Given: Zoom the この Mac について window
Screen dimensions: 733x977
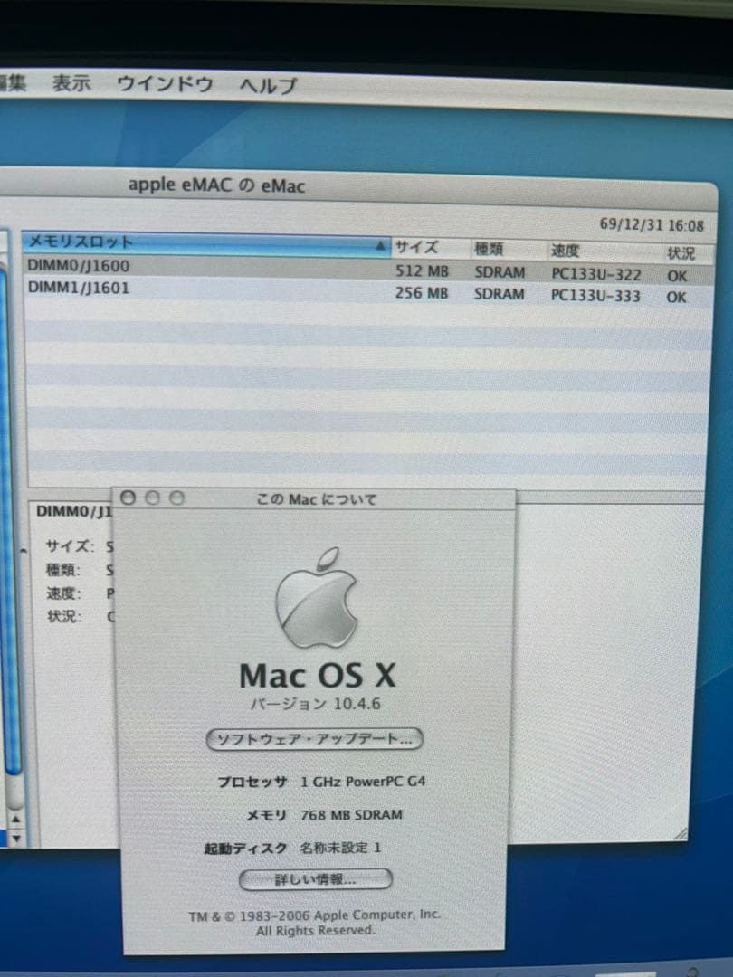Looking at the screenshot, I should click(177, 498).
